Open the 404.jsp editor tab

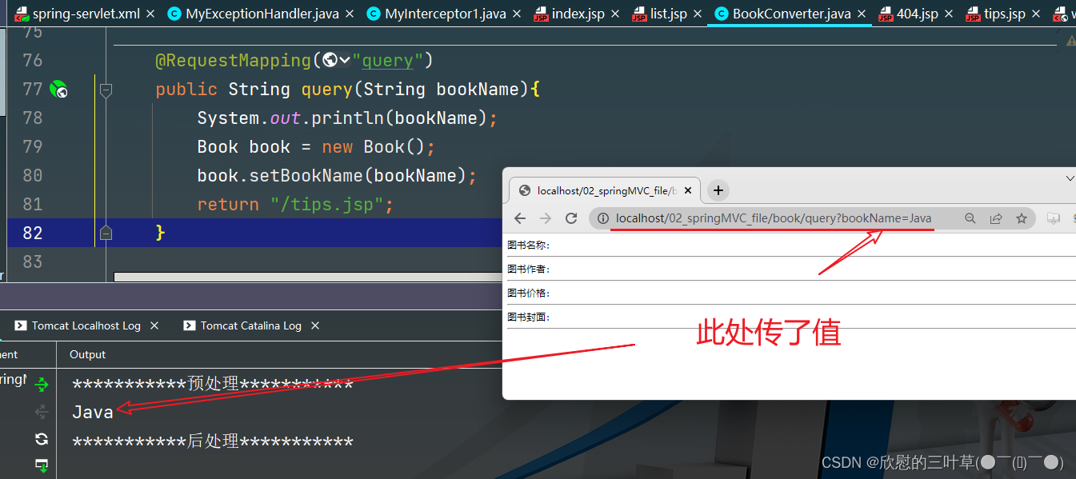click(917, 14)
